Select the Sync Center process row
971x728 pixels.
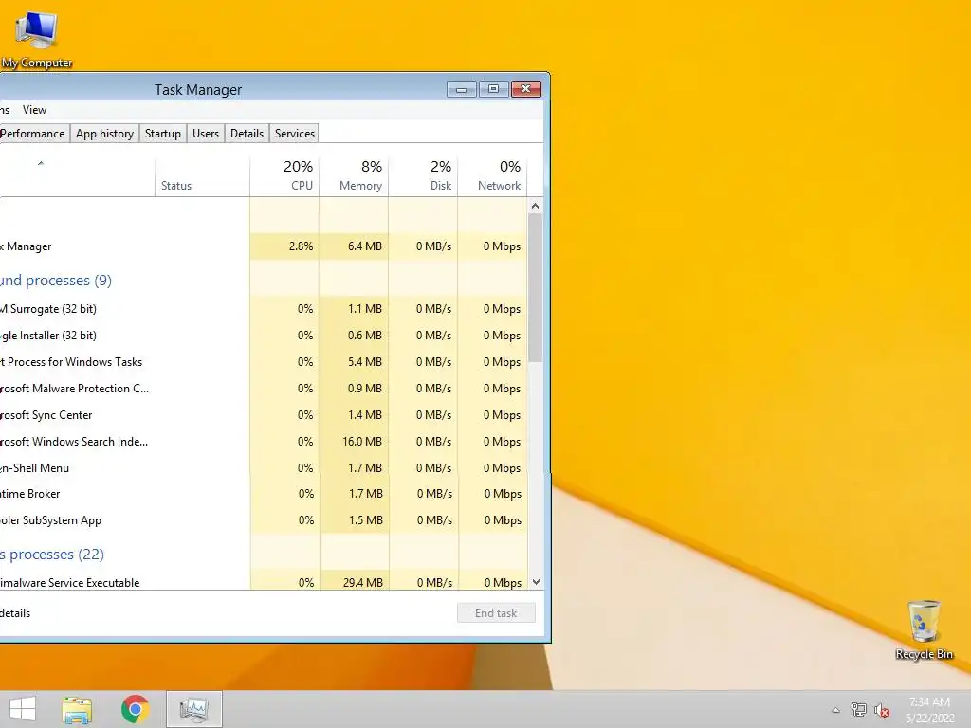pyautogui.click(x=264, y=415)
